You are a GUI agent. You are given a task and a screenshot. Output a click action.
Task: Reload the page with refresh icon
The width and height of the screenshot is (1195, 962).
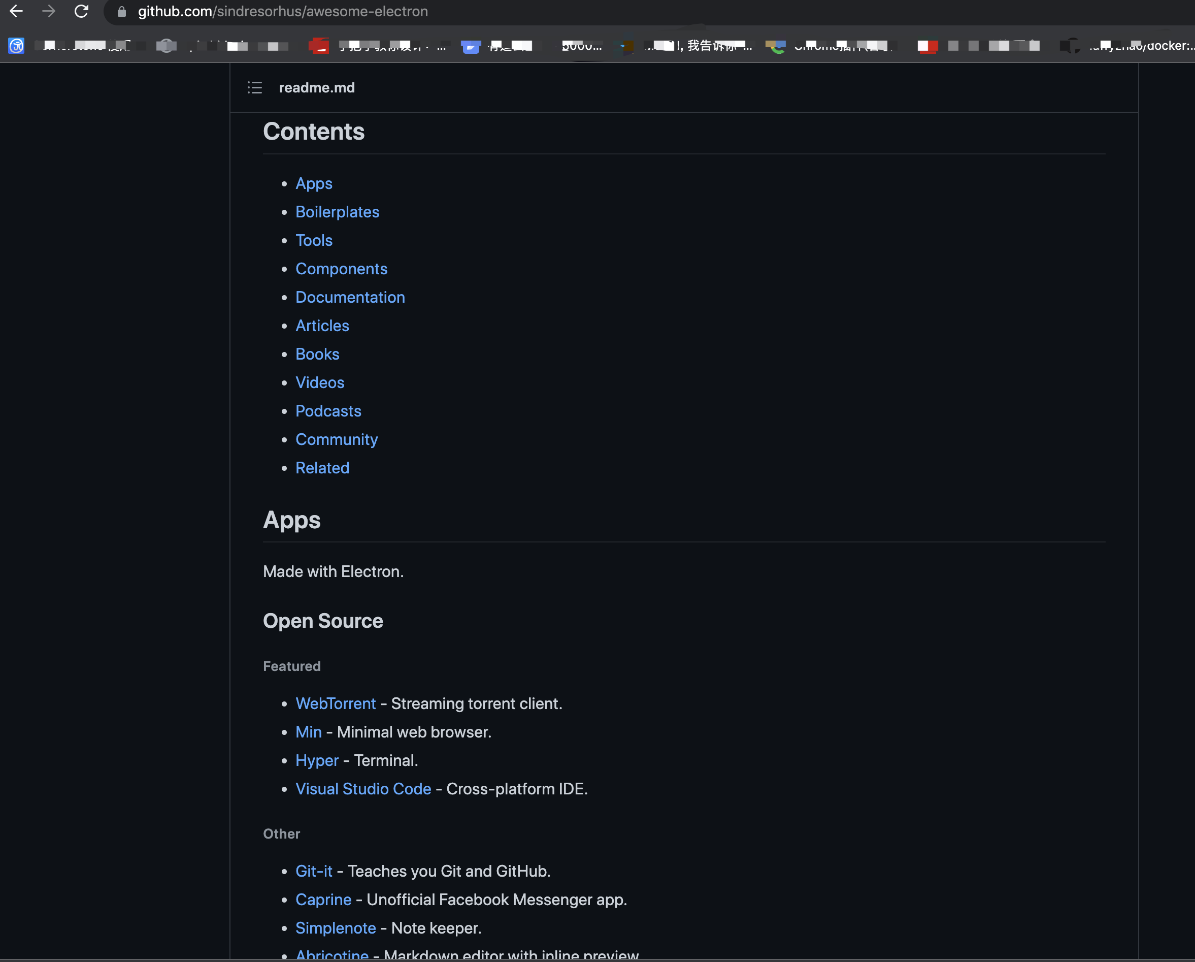pos(81,11)
